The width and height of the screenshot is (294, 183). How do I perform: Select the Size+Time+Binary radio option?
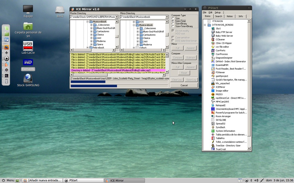click(173, 26)
